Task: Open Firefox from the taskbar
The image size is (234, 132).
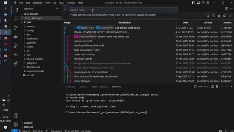Action: coord(5,38)
